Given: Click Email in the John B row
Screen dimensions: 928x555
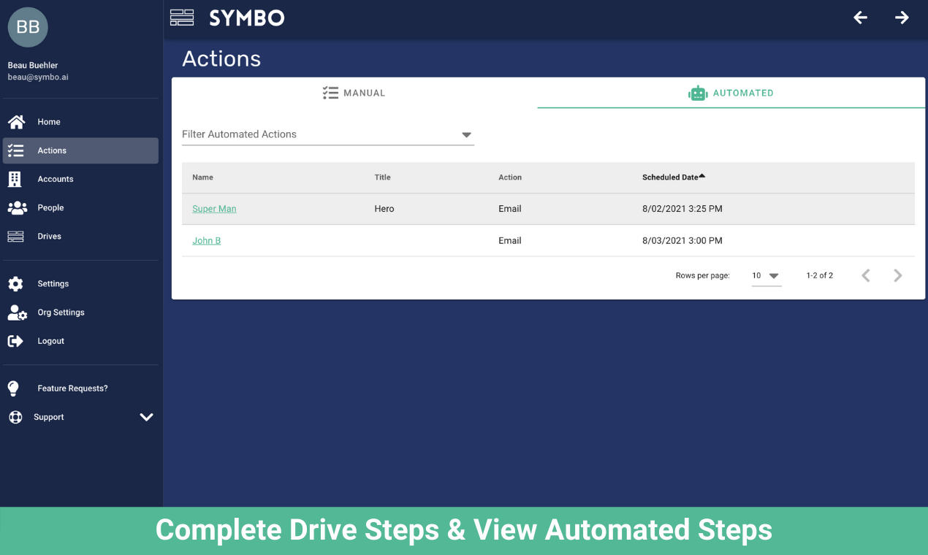Looking at the screenshot, I should [x=510, y=241].
